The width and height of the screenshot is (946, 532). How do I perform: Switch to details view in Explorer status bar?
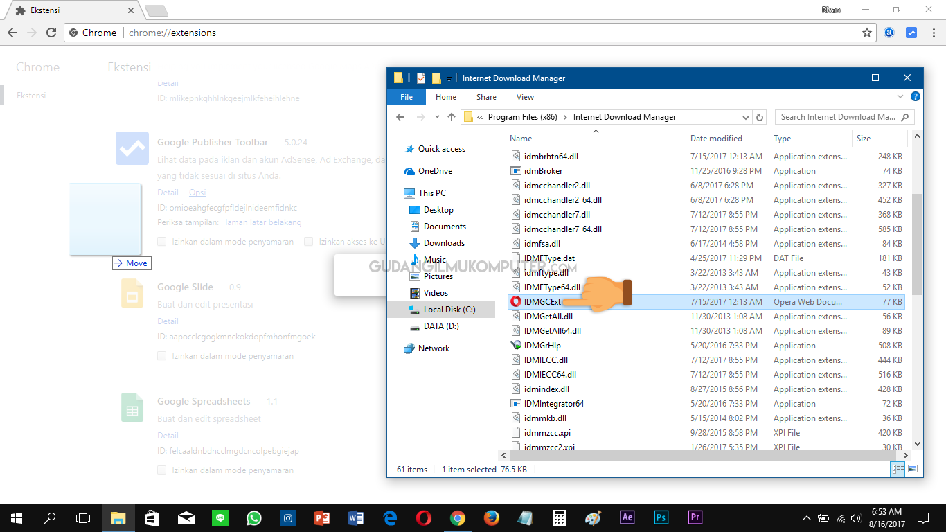[x=898, y=469]
